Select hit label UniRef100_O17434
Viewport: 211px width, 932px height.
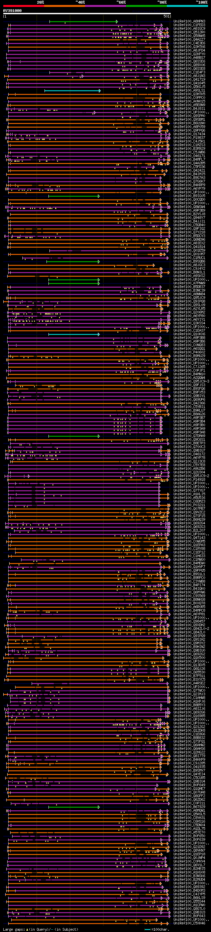click(x=189, y=134)
